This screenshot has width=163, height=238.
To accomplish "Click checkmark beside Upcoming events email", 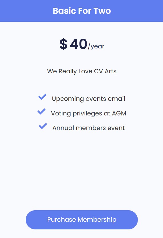I will (x=42, y=97).
